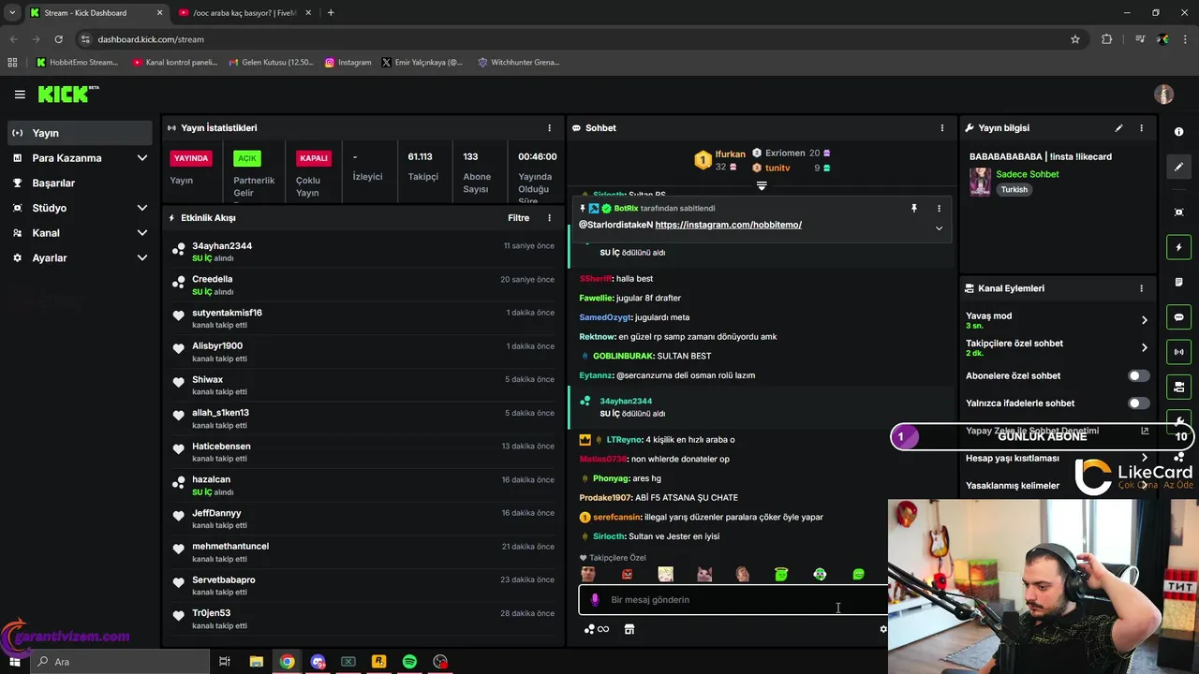Click the notes document icon in right rail
1199x674 pixels.
click(x=1179, y=283)
